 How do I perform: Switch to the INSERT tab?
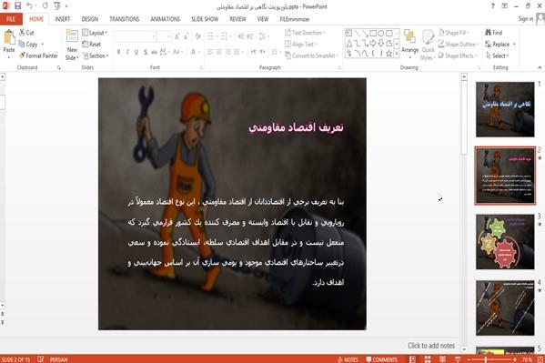pyautogui.click(x=62, y=19)
